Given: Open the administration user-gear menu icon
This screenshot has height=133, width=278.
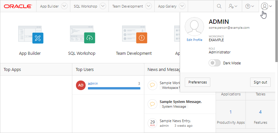Looking at the screenshot, I should pyautogui.click(x=233, y=6).
